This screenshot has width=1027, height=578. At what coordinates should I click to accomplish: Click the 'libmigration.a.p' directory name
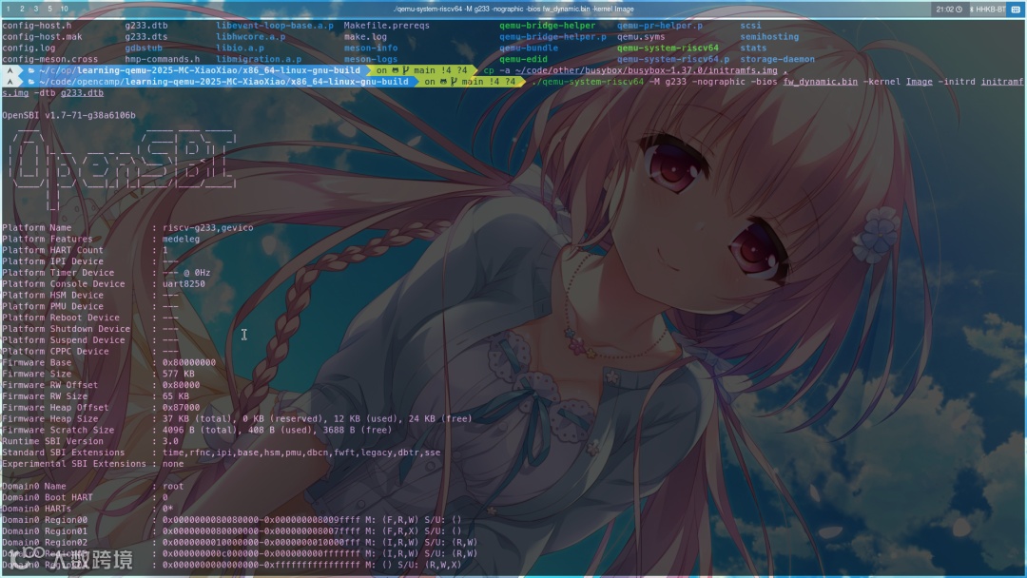[259, 59]
